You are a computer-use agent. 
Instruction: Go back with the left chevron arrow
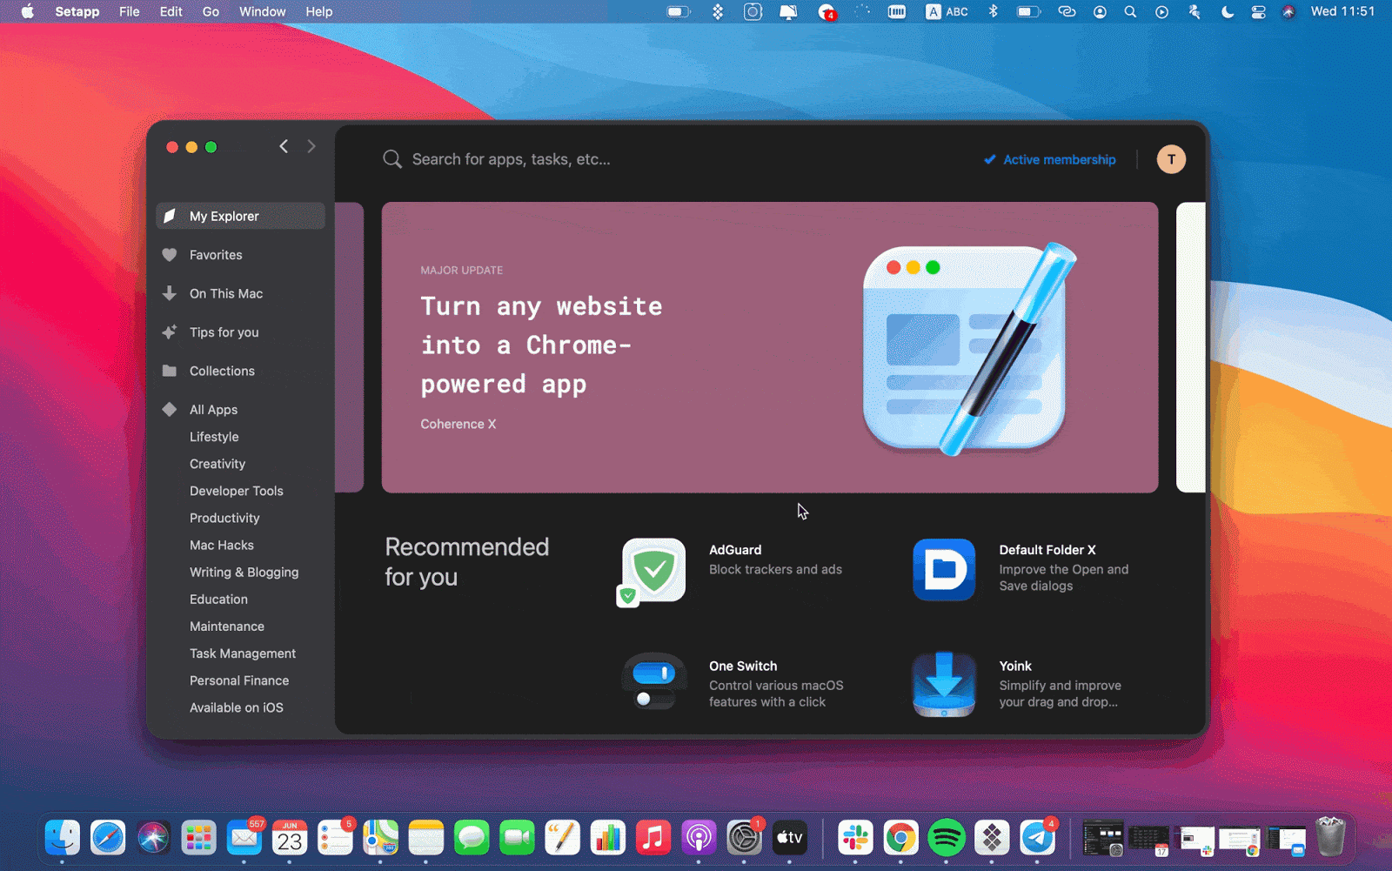tap(284, 146)
